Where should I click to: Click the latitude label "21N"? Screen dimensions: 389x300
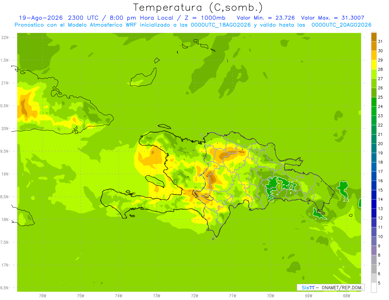(x=5, y=83)
